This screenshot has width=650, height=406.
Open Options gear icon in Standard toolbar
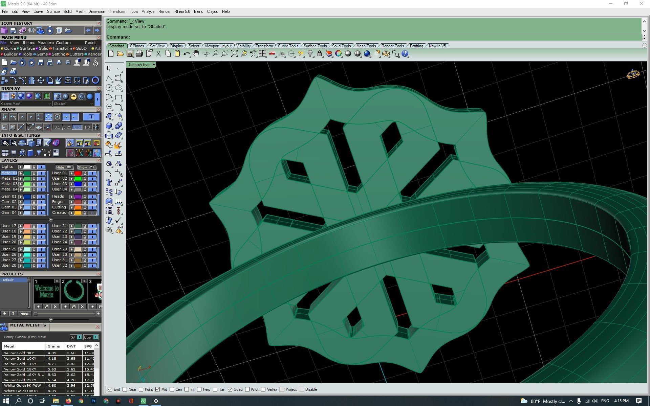click(x=386, y=53)
